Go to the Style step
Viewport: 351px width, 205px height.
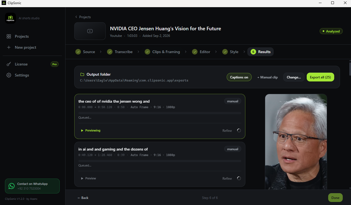(230, 52)
